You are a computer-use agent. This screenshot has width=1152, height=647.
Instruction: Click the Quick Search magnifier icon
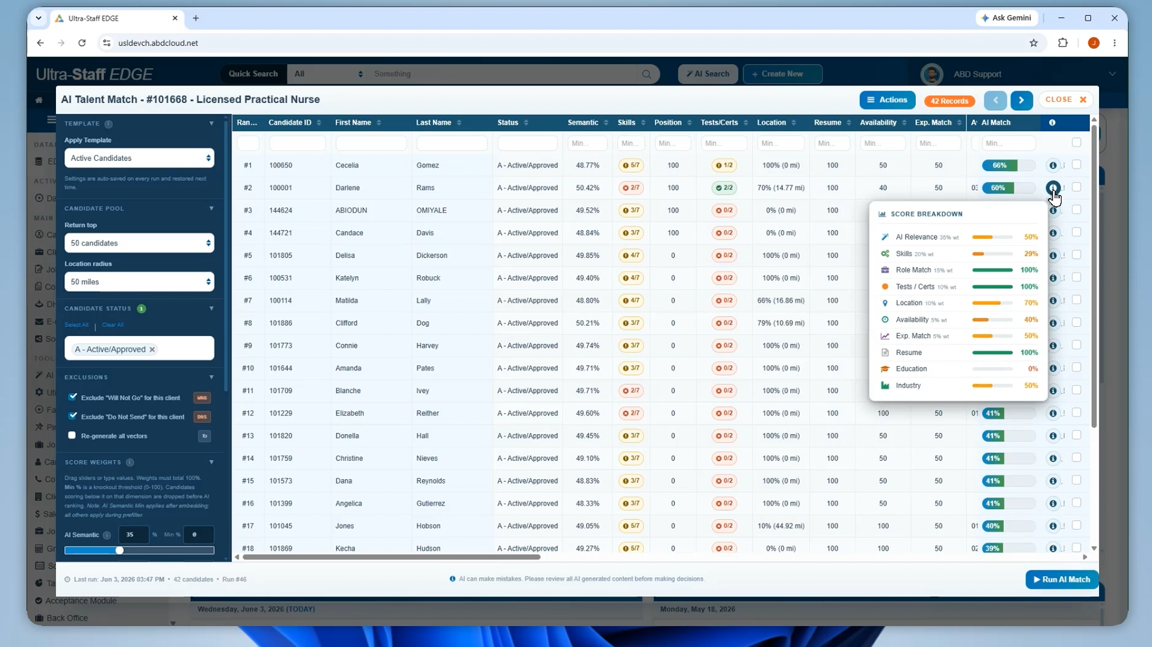[647, 74]
